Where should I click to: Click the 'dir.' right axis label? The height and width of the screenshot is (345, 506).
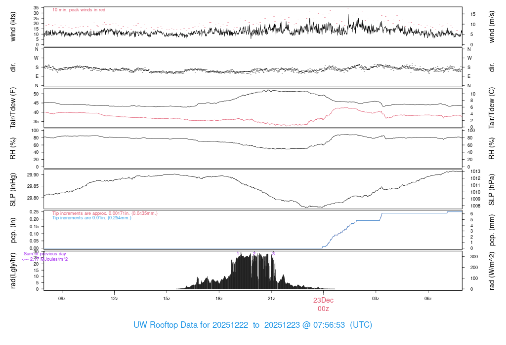click(492, 67)
